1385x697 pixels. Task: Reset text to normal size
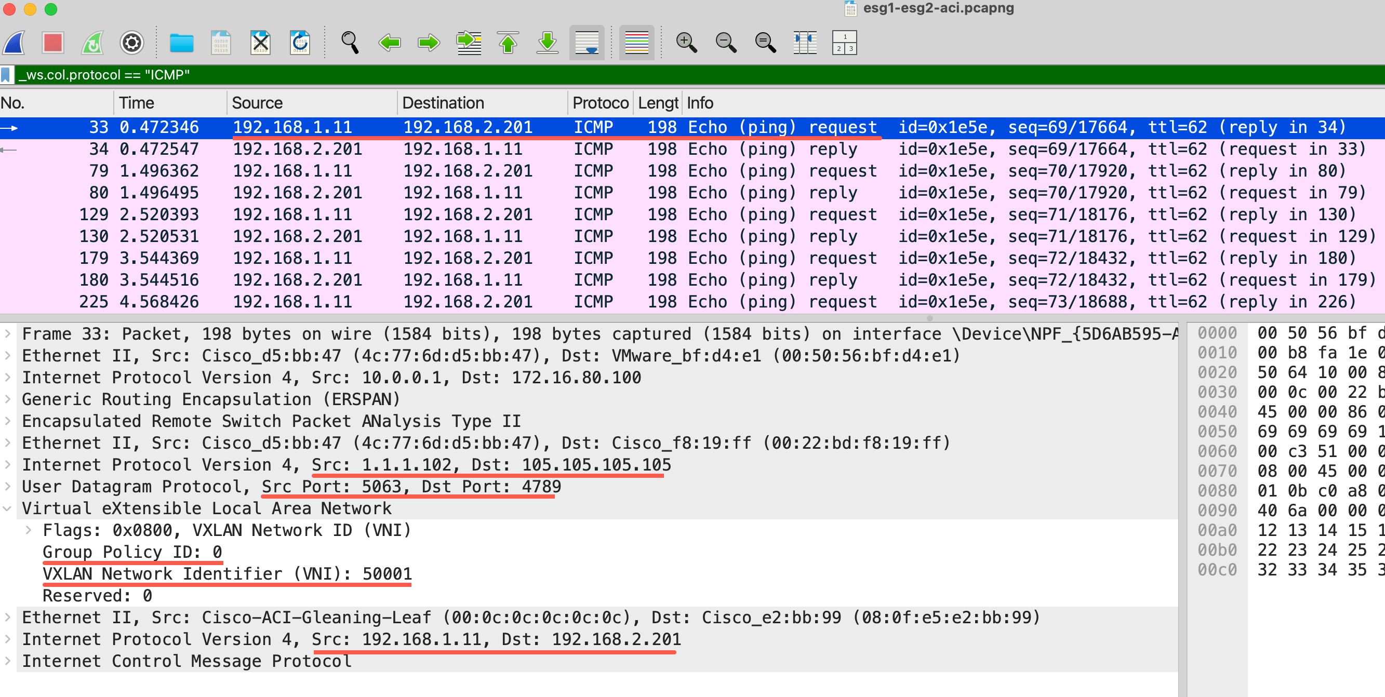point(765,43)
